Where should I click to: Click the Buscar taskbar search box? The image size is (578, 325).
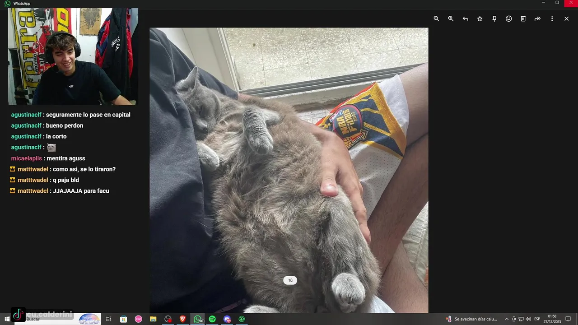58,319
